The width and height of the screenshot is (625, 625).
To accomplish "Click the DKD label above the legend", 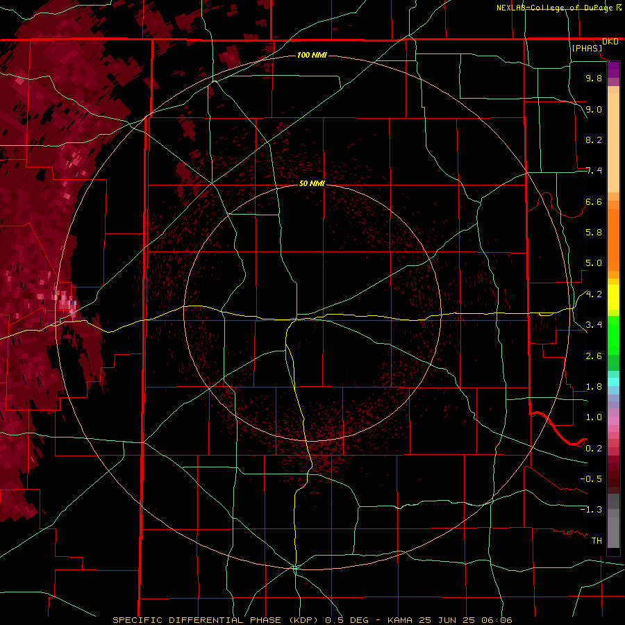I will pyautogui.click(x=610, y=41).
